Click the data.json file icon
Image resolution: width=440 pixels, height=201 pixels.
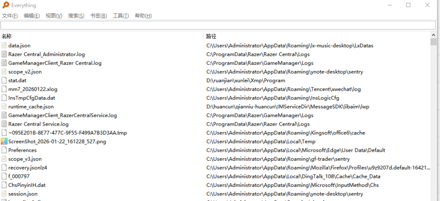pyautogui.click(x=4, y=45)
